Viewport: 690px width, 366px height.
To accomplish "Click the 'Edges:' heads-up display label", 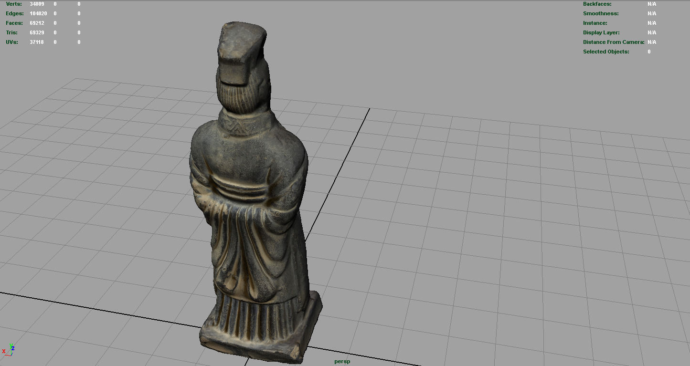I will [x=15, y=13].
